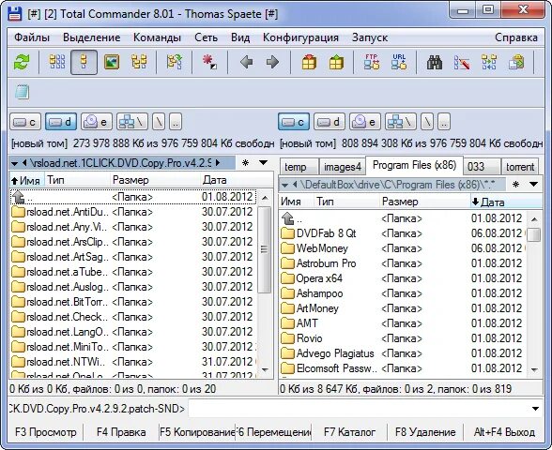Image resolution: width=552 pixels, height=450 pixels.
Task: Open Выделение menu
Action: (92, 37)
